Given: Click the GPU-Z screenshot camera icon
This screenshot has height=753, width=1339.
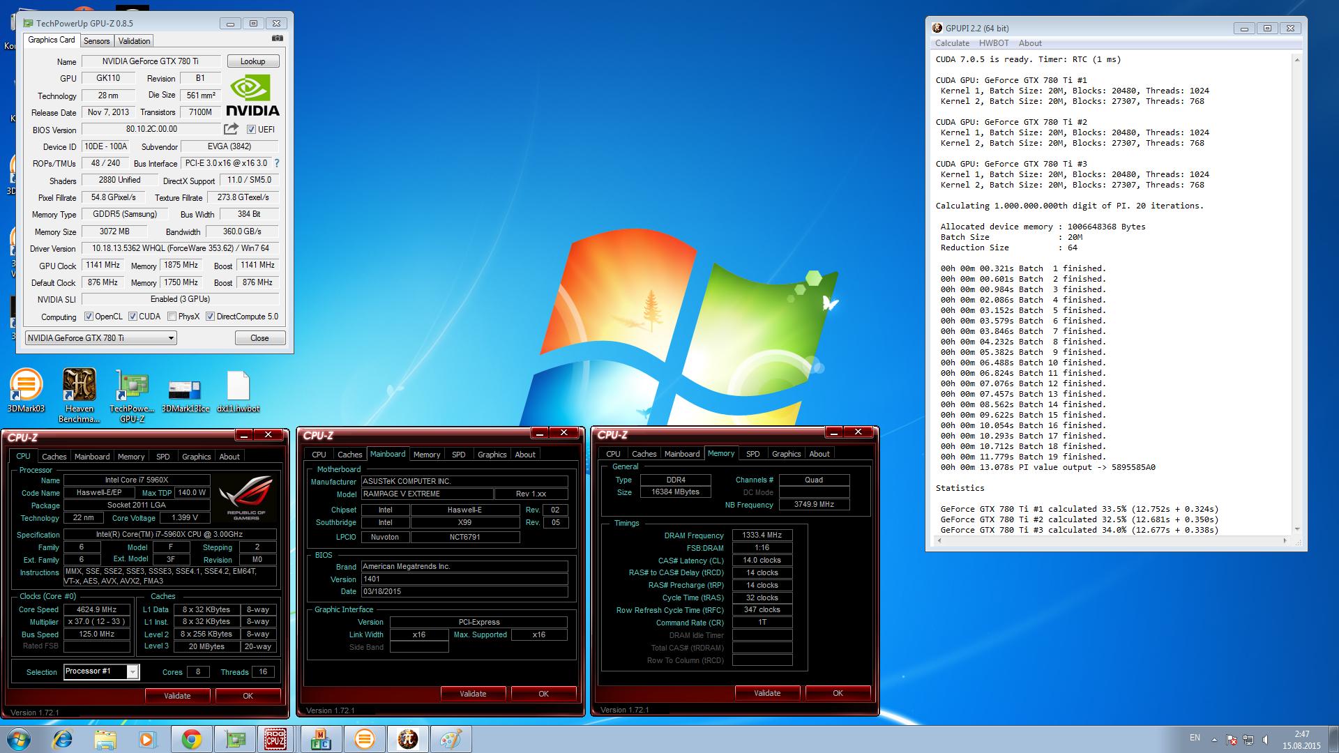Looking at the screenshot, I should pos(277,39).
